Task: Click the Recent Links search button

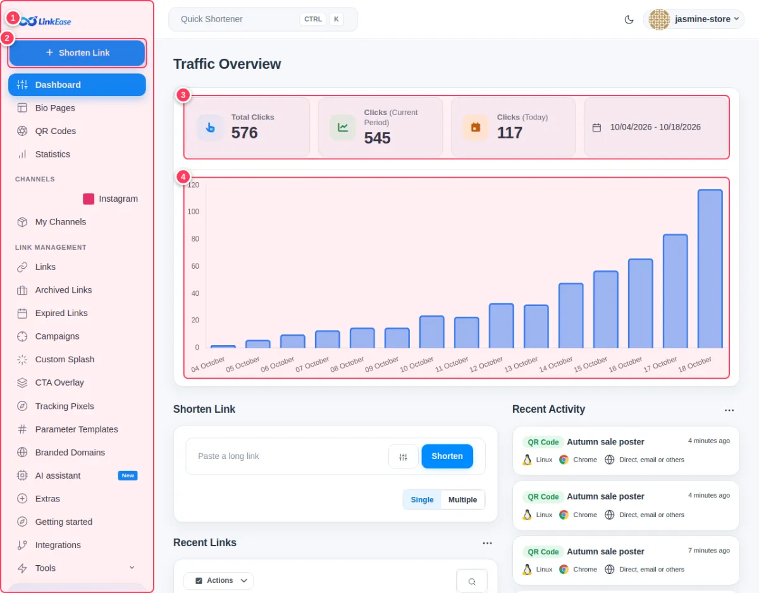Action: (x=472, y=582)
